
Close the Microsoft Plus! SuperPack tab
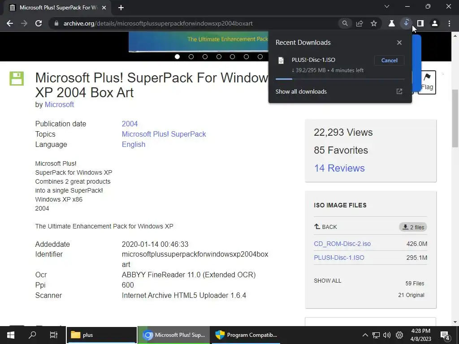[104, 8]
